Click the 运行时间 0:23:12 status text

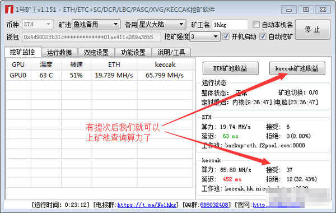coord(60,205)
